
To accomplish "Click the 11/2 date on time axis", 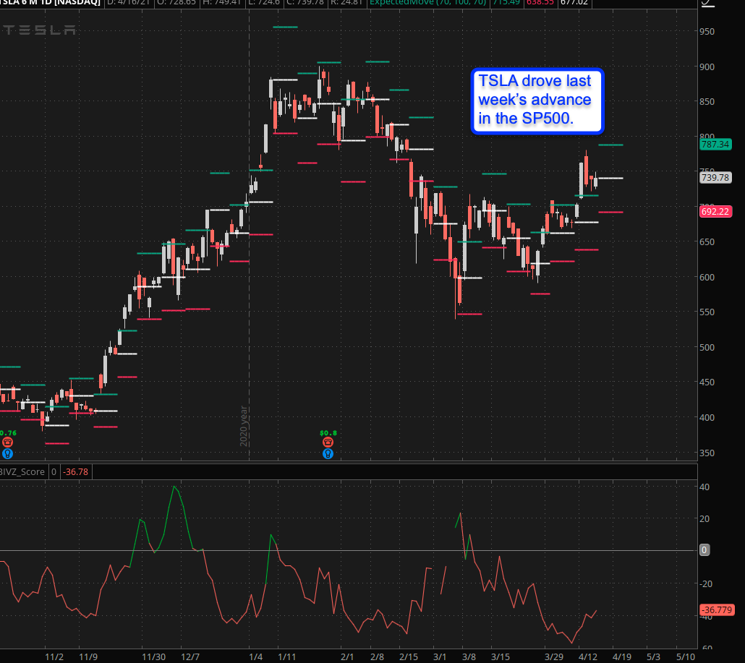I will point(54,656).
